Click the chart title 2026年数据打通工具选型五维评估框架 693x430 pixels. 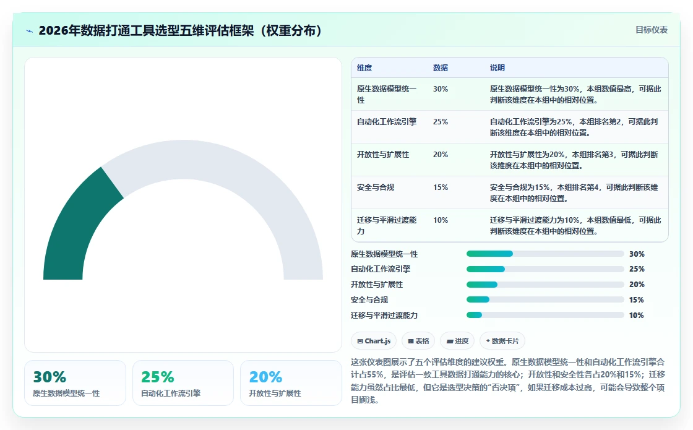click(x=181, y=30)
